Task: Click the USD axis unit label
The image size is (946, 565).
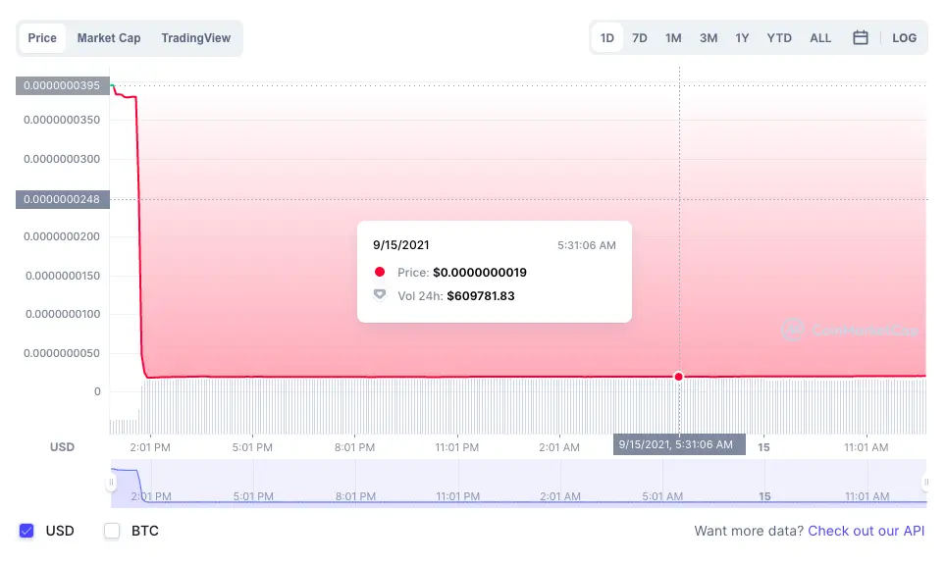Action: coord(62,447)
